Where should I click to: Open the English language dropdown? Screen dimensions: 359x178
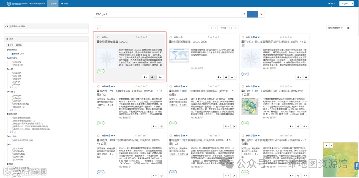pos(346,3)
